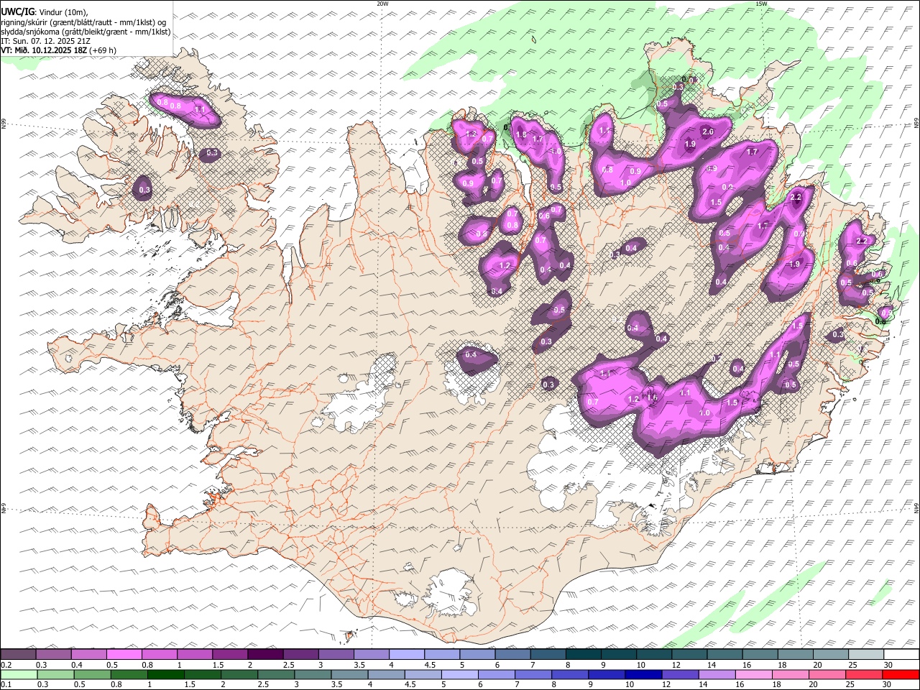Viewport: 920px width, 690px height.
Task: Pick the 25 light grey swatch, upper legend
Action: (867, 655)
